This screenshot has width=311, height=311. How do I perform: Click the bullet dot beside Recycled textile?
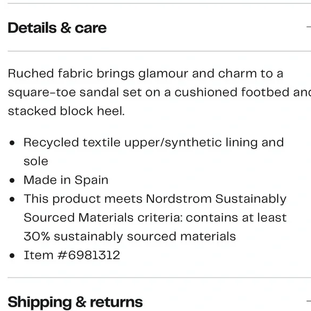tap(12, 143)
